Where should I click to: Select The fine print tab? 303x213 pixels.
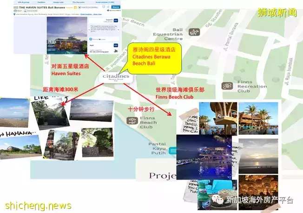79,2
